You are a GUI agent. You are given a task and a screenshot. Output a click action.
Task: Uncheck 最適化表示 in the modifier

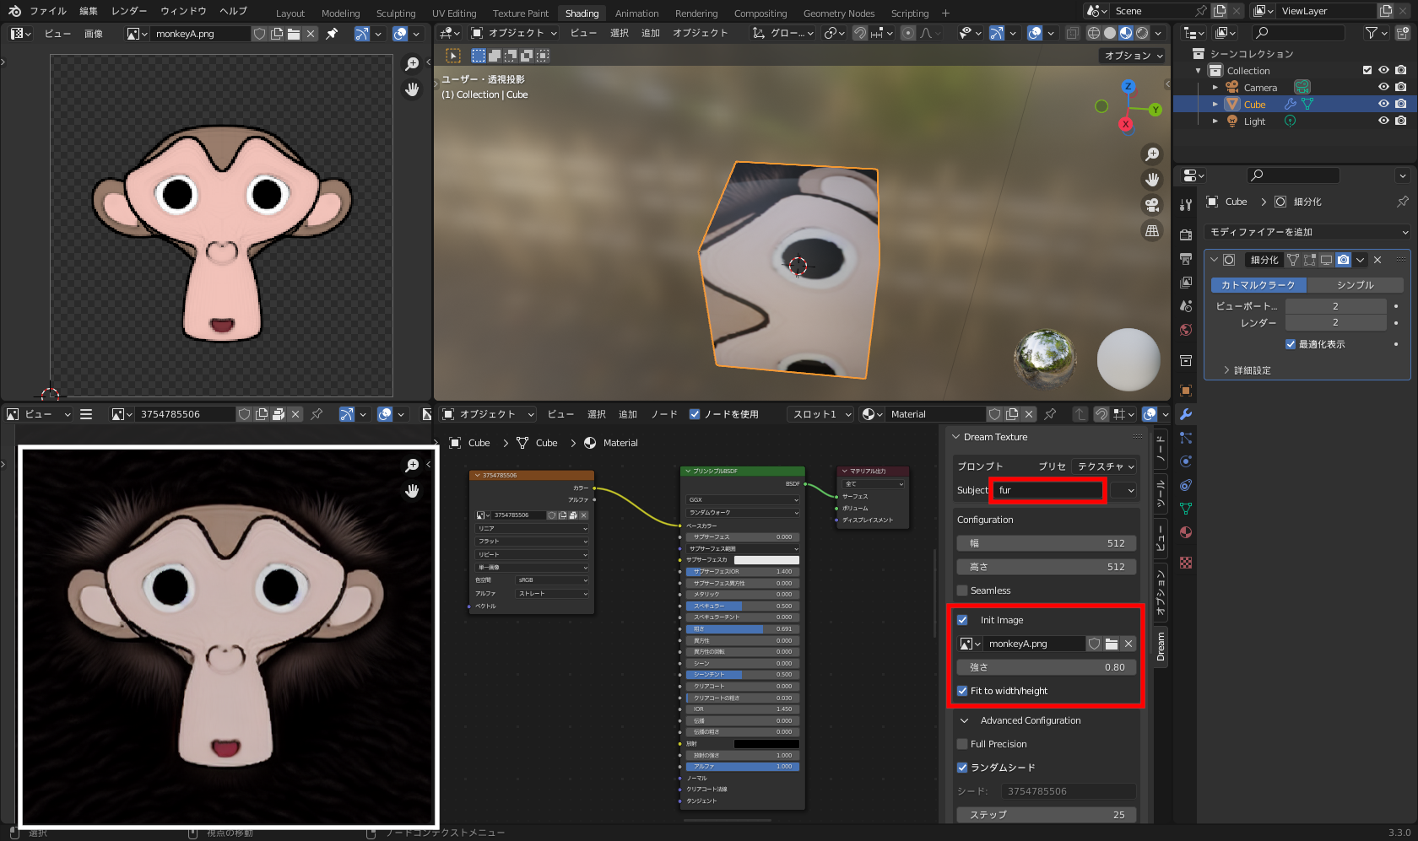click(1291, 344)
